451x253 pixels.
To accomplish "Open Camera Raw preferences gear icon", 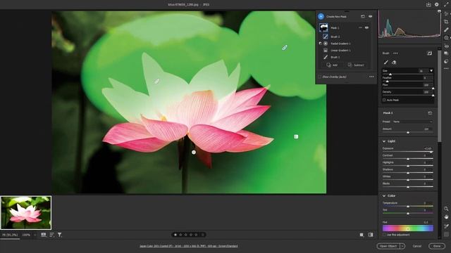I will tap(437, 5).
